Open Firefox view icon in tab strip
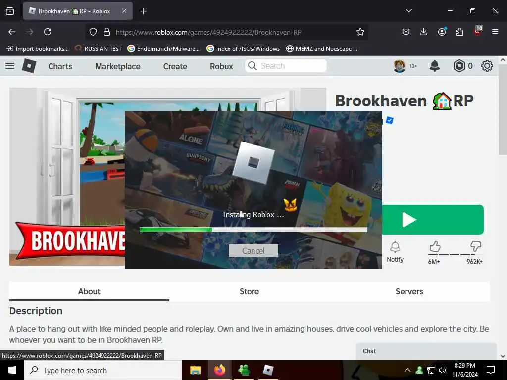This screenshot has width=507, height=380. pyautogui.click(x=10, y=11)
